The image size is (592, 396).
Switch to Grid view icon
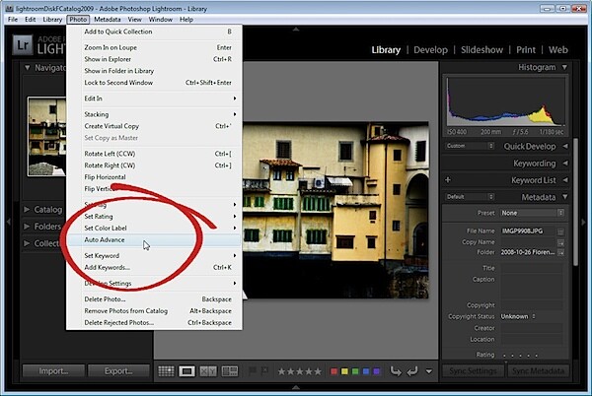pyautogui.click(x=166, y=371)
